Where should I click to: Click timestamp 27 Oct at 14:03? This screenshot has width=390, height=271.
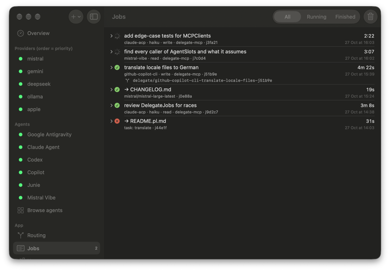pos(360,128)
